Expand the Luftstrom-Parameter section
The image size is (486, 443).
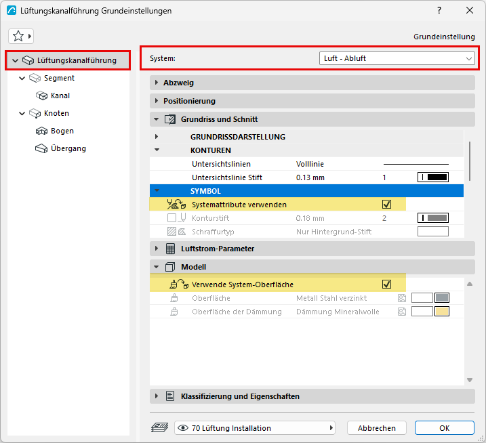coord(312,249)
